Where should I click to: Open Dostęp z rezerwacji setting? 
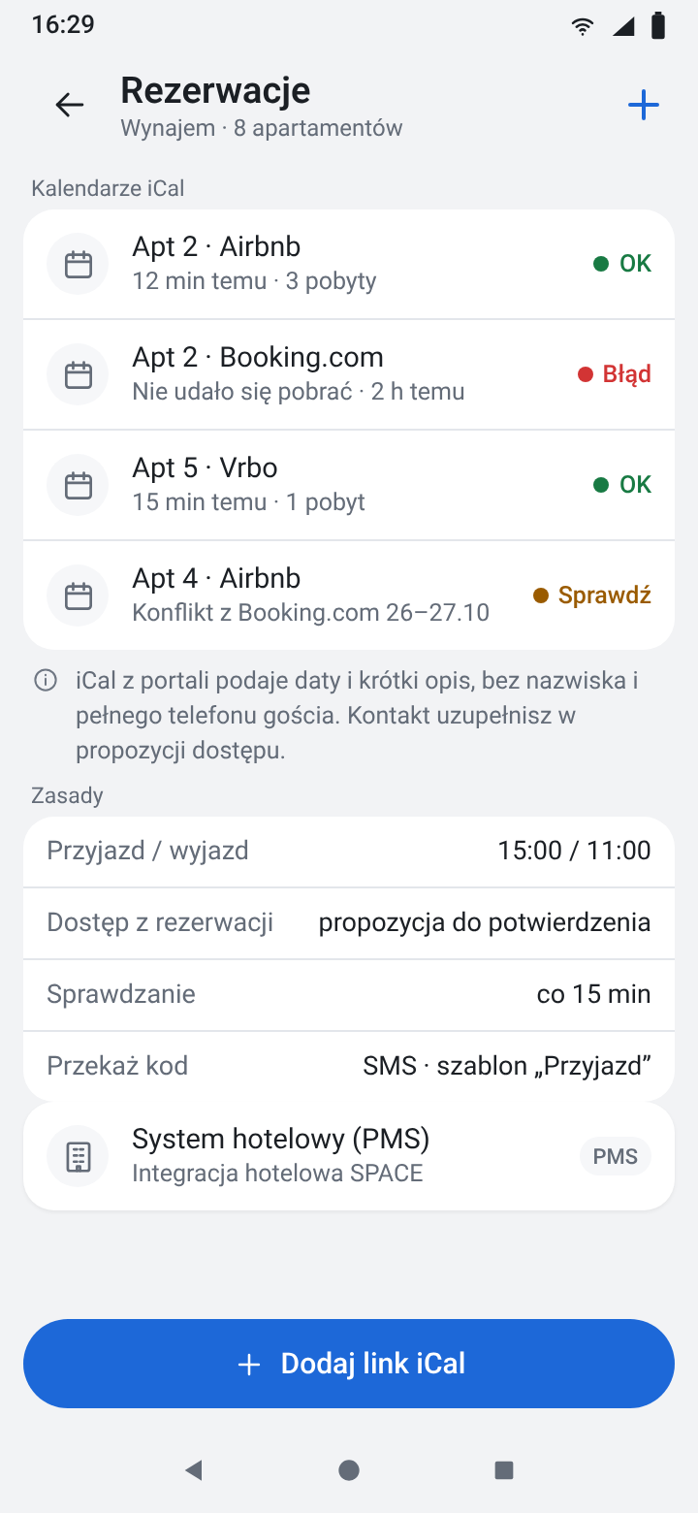point(349,923)
